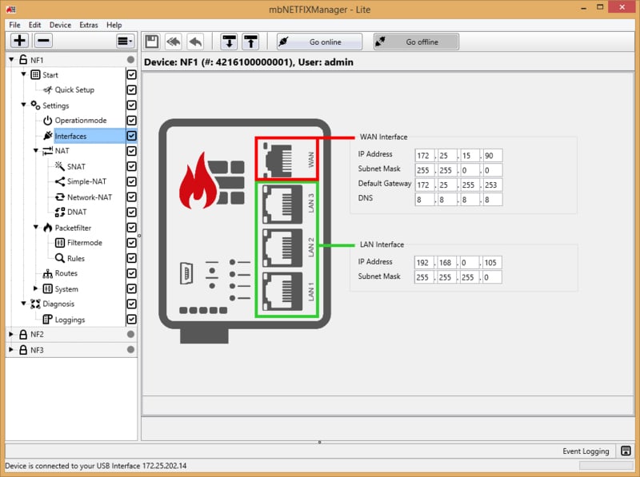Image resolution: width=640 pixels, height=477 pixels.
Task: Open the Extras menu
Action: click(89, 25)
